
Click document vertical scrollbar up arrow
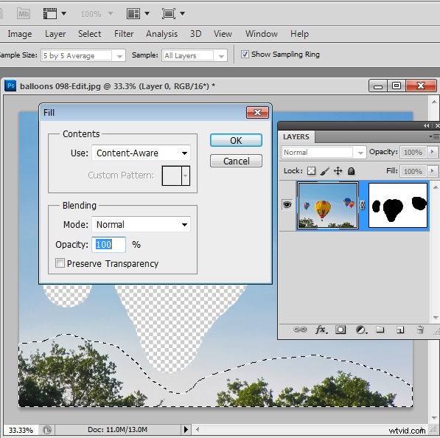point(434,102)
